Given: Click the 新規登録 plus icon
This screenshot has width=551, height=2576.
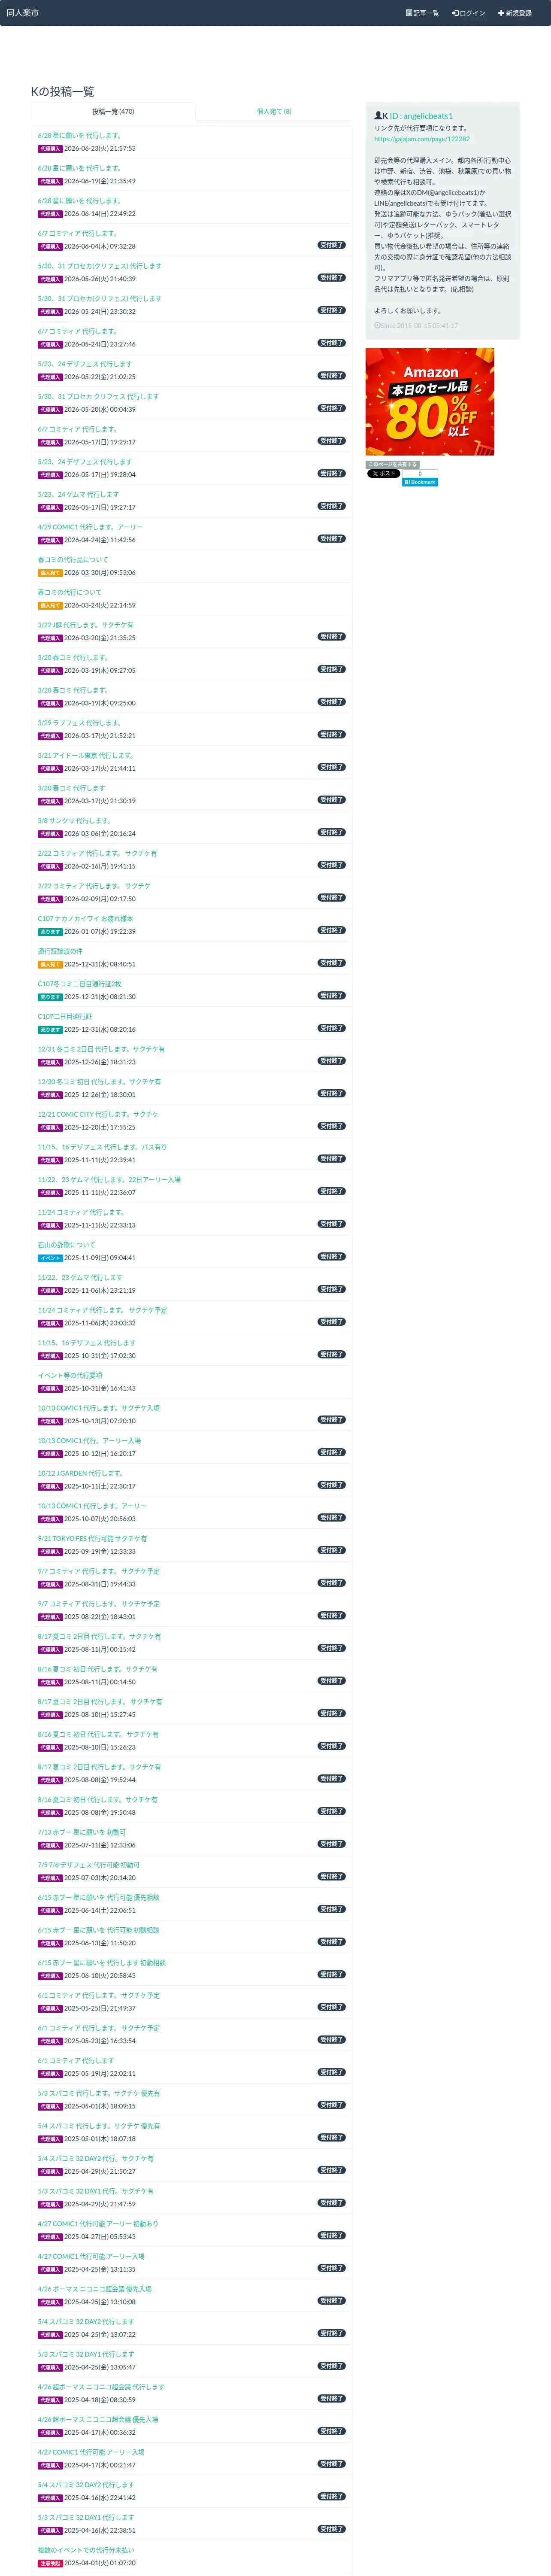Looking at the screenshot, I should click(x=501, y=13).
